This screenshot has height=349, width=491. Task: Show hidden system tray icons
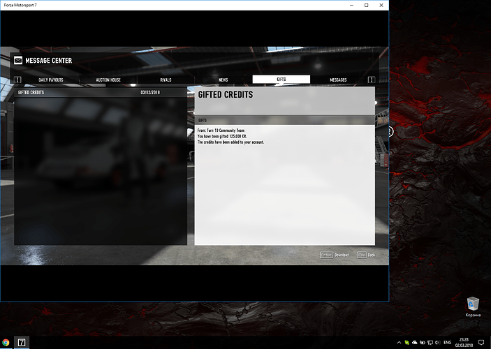pos(399,343)
